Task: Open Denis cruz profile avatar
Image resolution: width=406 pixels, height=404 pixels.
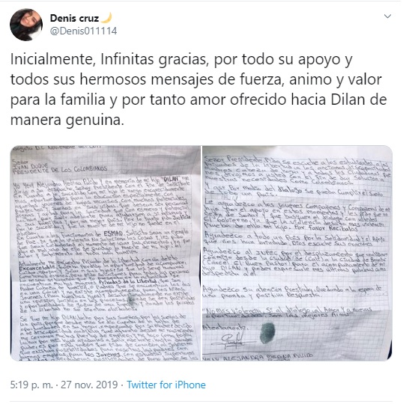Action: 26,25
